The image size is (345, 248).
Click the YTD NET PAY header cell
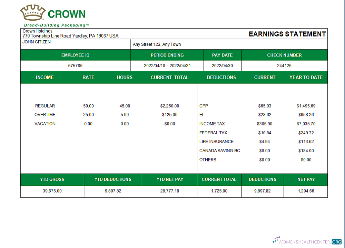coord(170,179)
